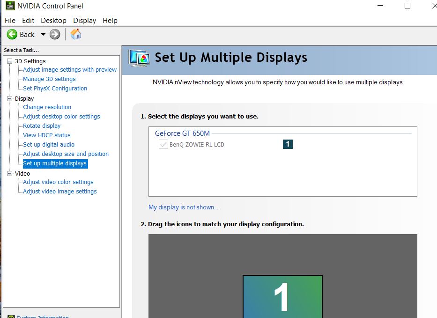Click the NVIDIA Control Panel title icon
This screenshot has width=437, height=318.
tap(10, 6)
